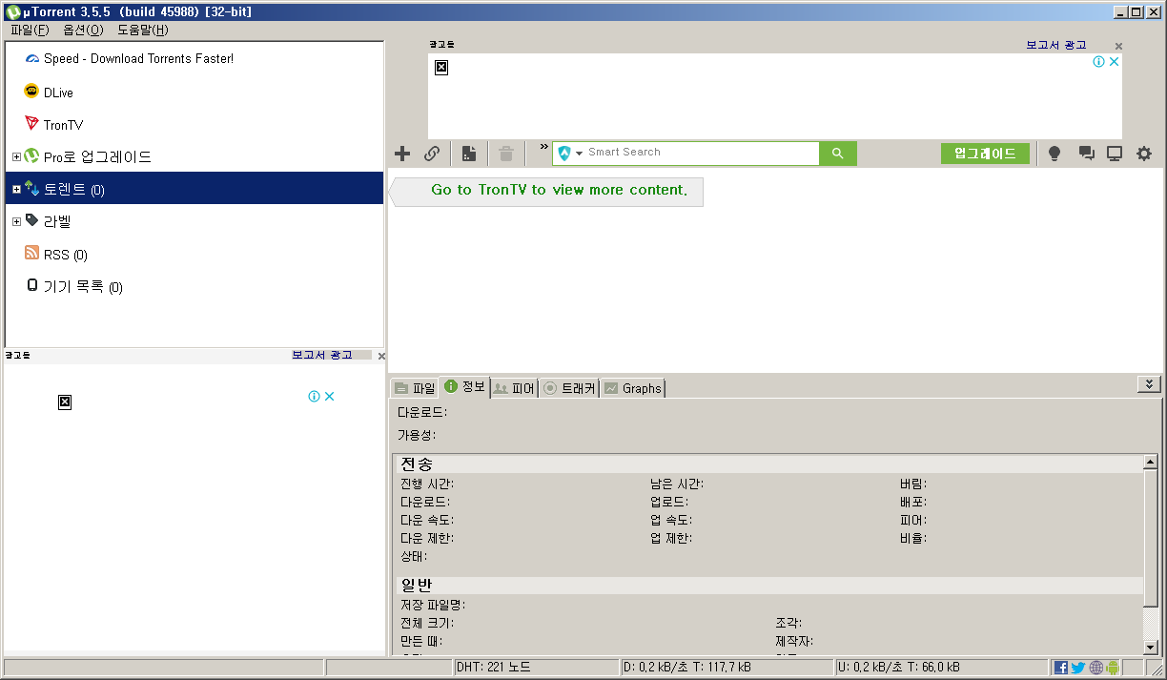Image resolution: width=1167 pixels, height=680 pixels.
Task: Click the red TronTV icon
Action: 31,124
